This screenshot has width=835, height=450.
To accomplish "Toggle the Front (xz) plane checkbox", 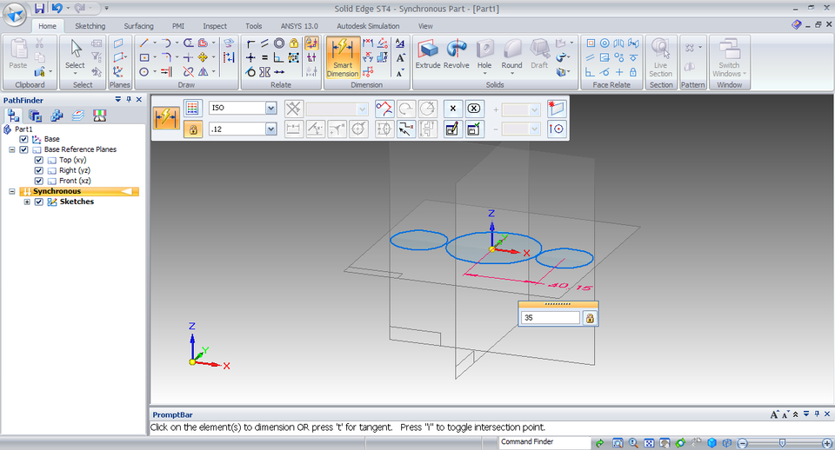I will [38, 181].
